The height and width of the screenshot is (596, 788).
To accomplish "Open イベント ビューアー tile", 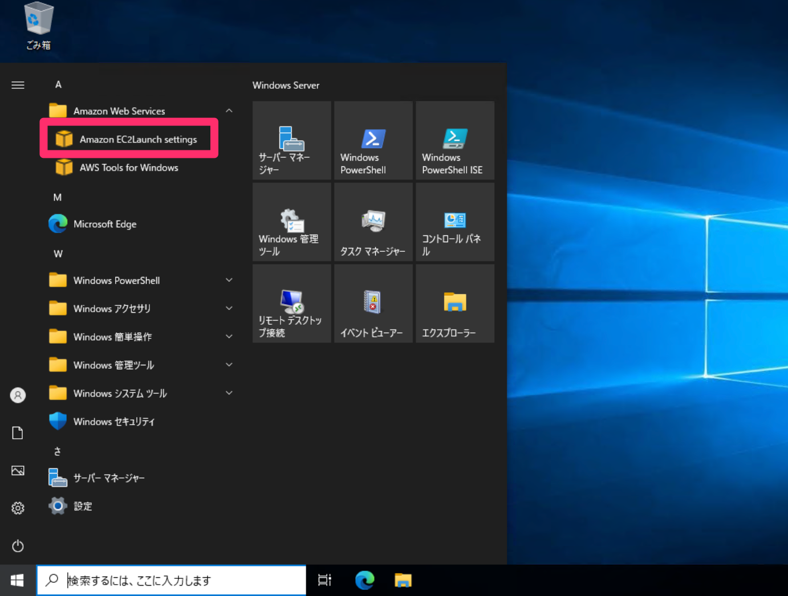I will click(373, 303).
